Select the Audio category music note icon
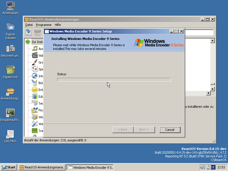The image size is (228, 171). click(x=35, y=48)
